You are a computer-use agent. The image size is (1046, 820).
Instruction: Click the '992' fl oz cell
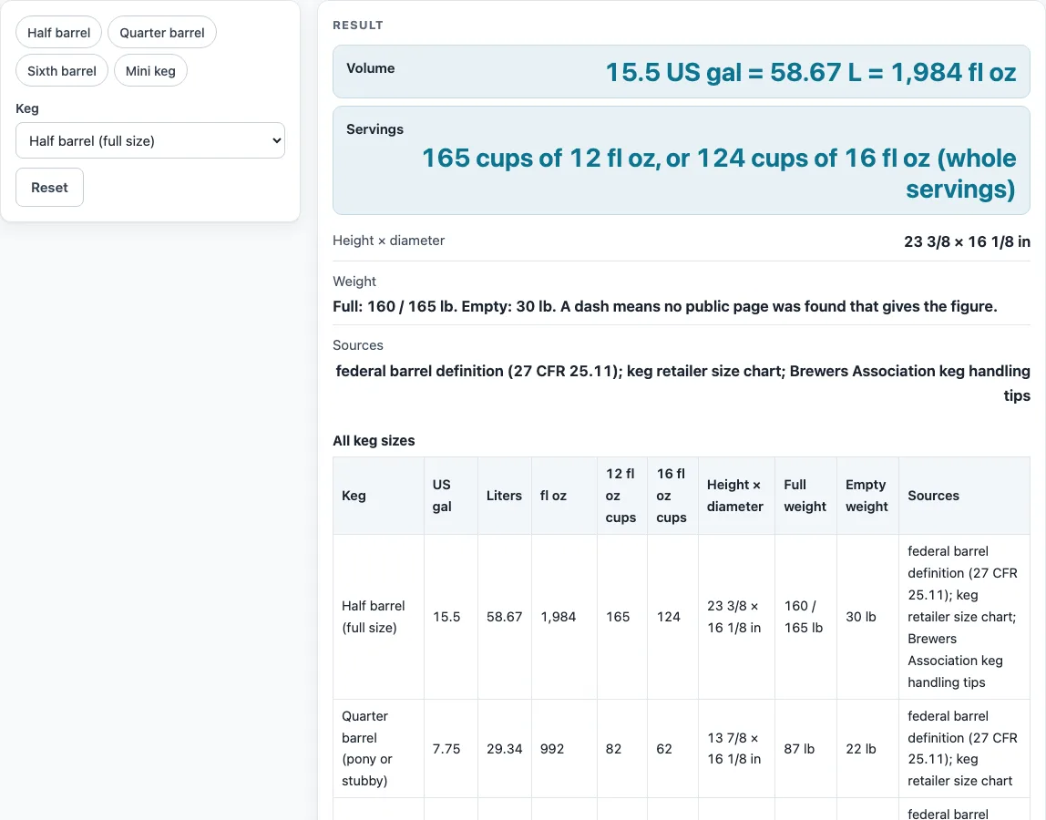[564, 749]
